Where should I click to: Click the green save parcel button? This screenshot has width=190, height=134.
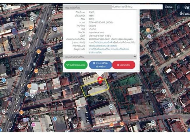[x=76, y=65]
